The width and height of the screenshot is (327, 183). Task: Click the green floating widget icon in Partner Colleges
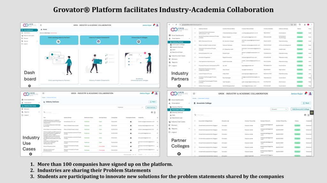312,112
